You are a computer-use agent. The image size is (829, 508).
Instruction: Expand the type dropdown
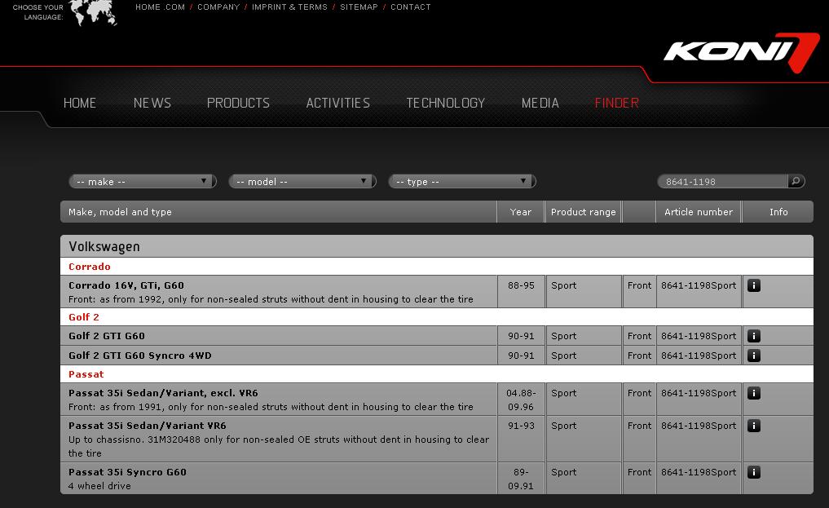coord(462,182)
